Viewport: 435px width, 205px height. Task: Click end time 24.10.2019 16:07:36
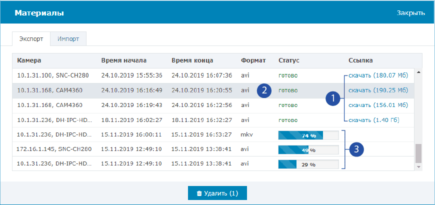point(201,75)
